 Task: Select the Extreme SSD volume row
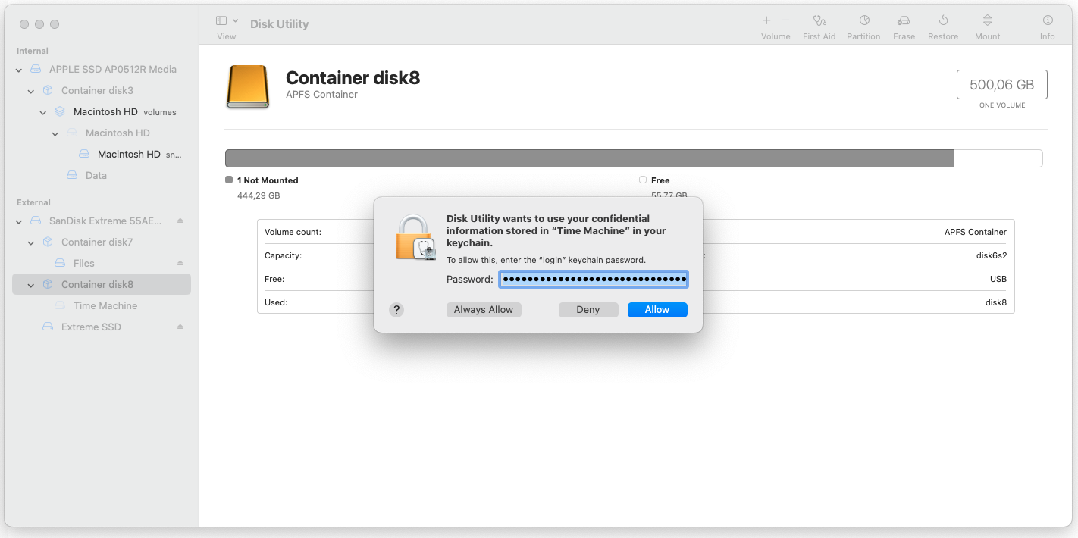tap(102, 327)
